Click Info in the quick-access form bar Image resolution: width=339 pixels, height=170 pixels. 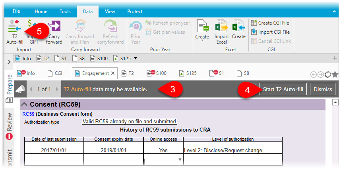click(x=23, y=58)
